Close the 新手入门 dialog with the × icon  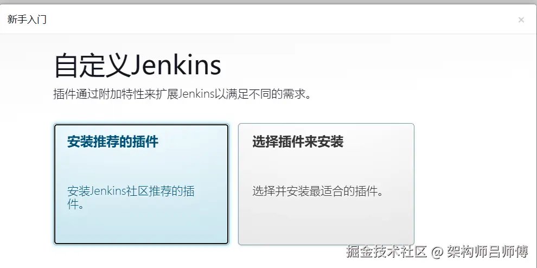click(521, 20)
